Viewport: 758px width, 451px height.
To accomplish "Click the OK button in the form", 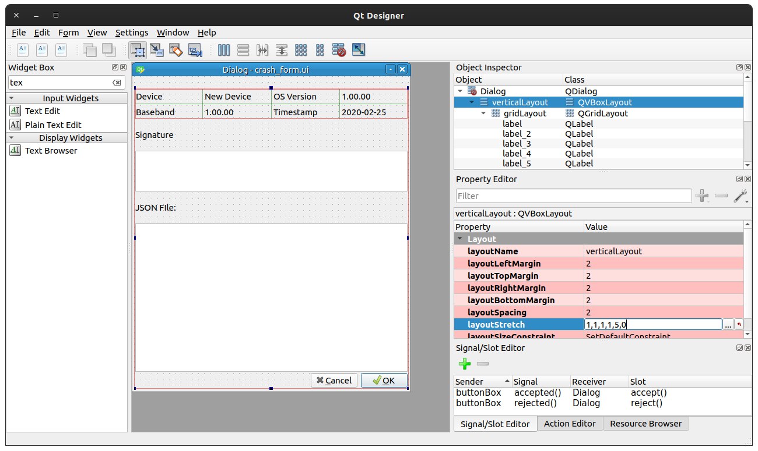I will coord(384,381).
